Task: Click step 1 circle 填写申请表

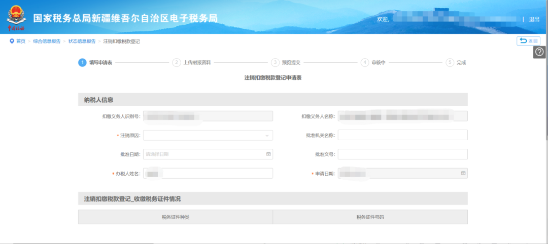Action: point(82,63)
